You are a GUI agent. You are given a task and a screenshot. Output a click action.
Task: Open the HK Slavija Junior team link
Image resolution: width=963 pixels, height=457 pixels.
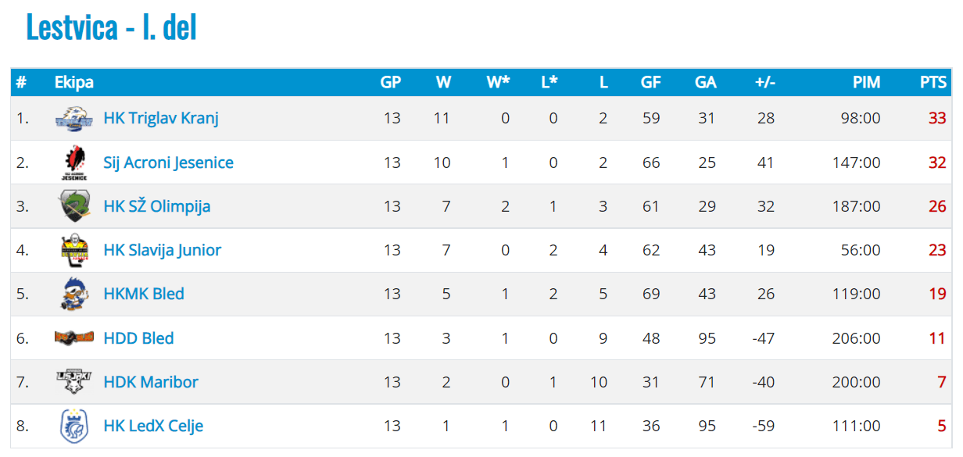163,250
